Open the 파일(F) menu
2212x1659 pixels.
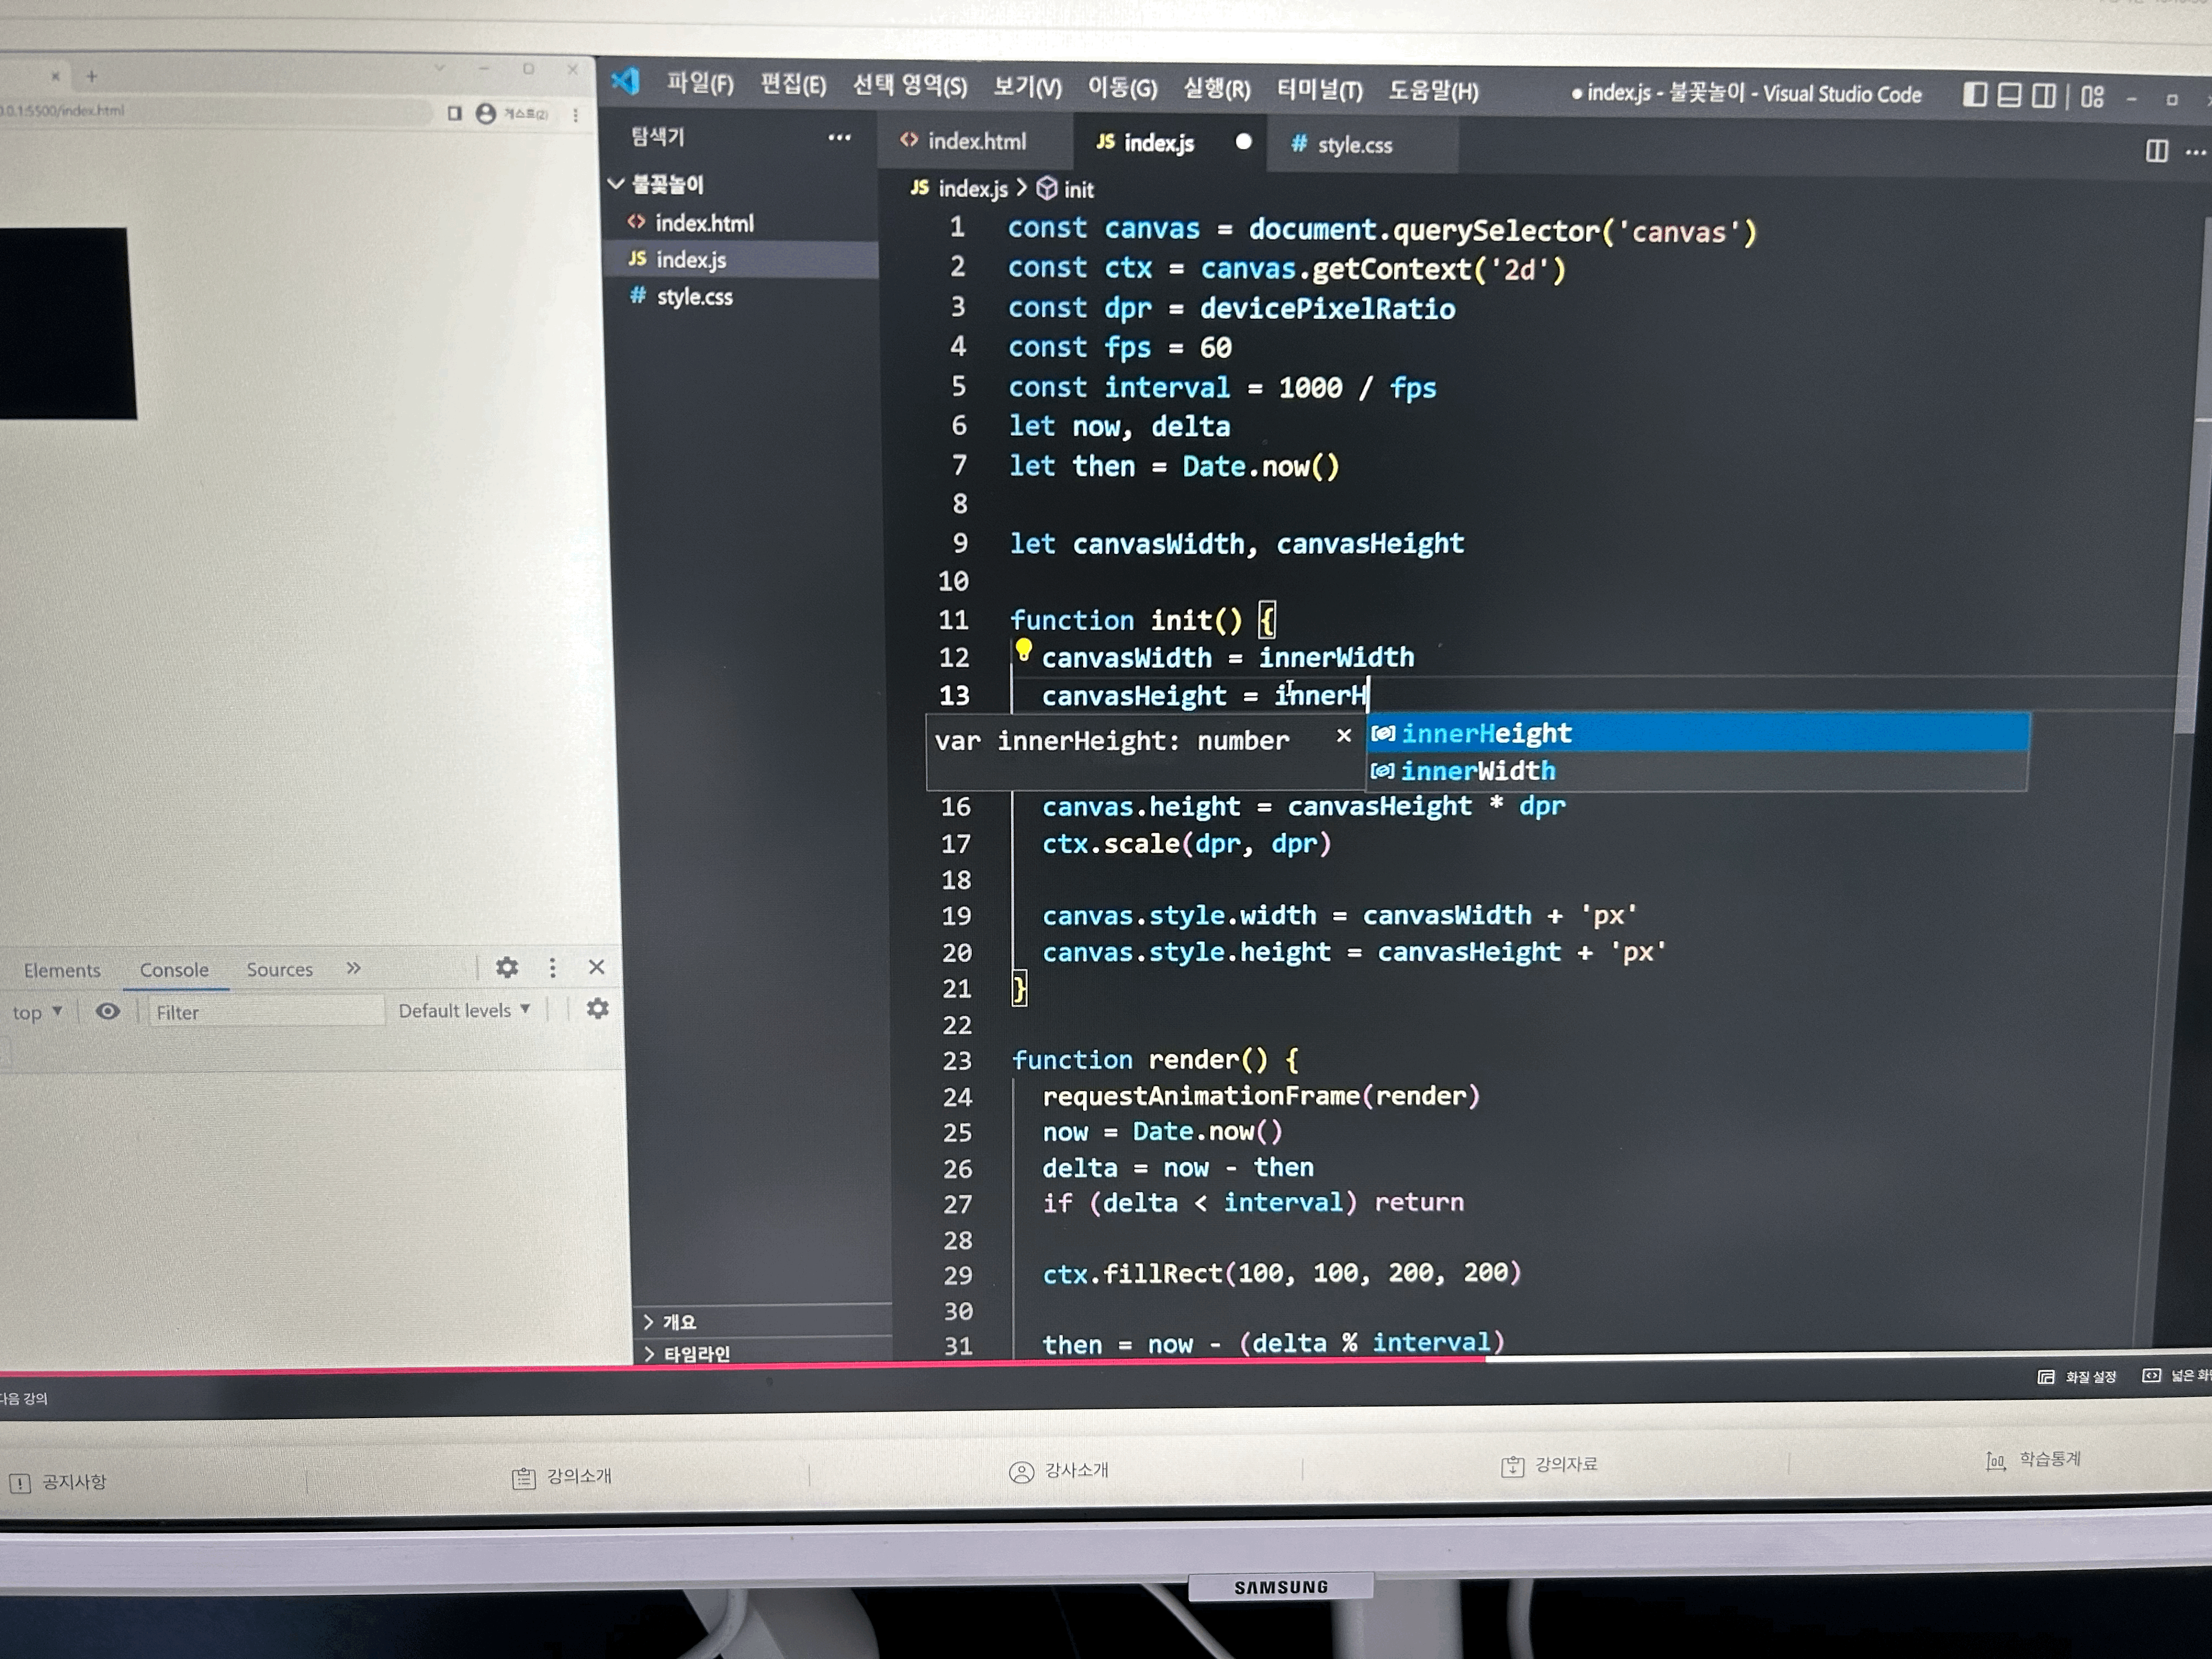pyautogui.click(x=700, y=83)
